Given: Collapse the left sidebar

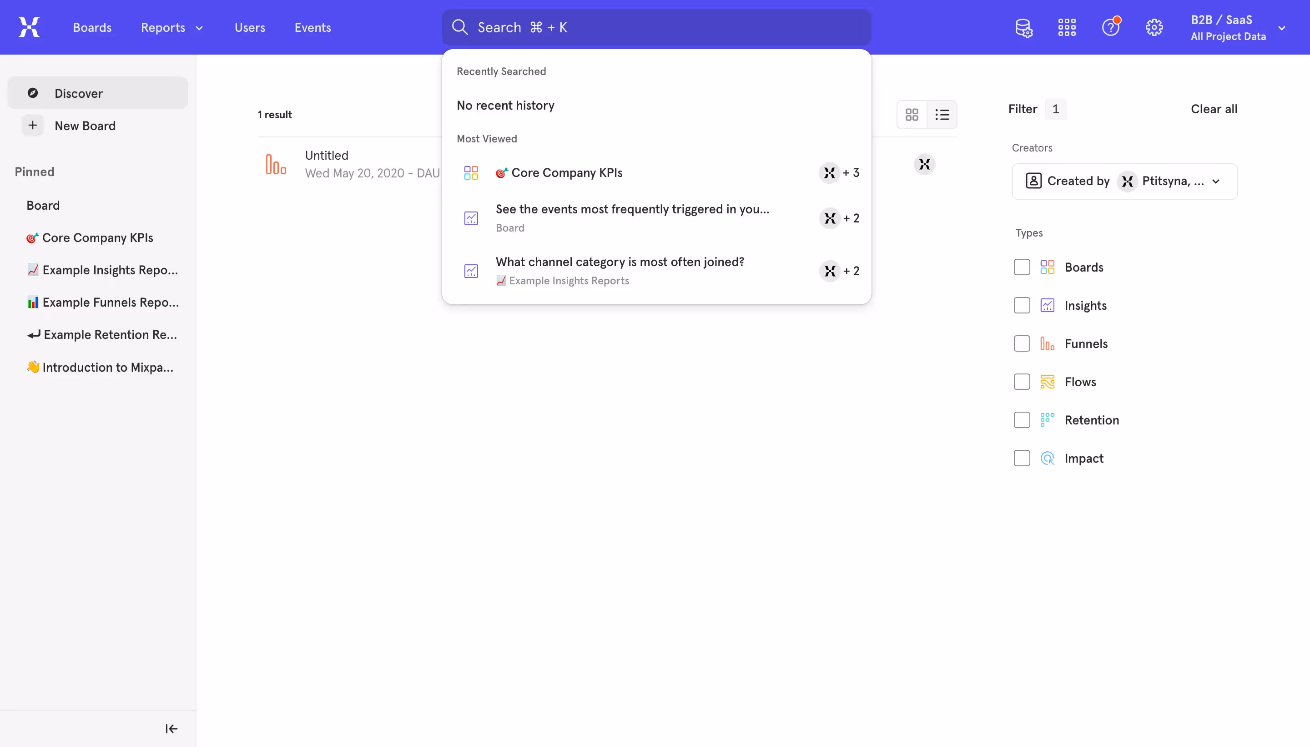Looking at the screenshot, I should [171, 728].
